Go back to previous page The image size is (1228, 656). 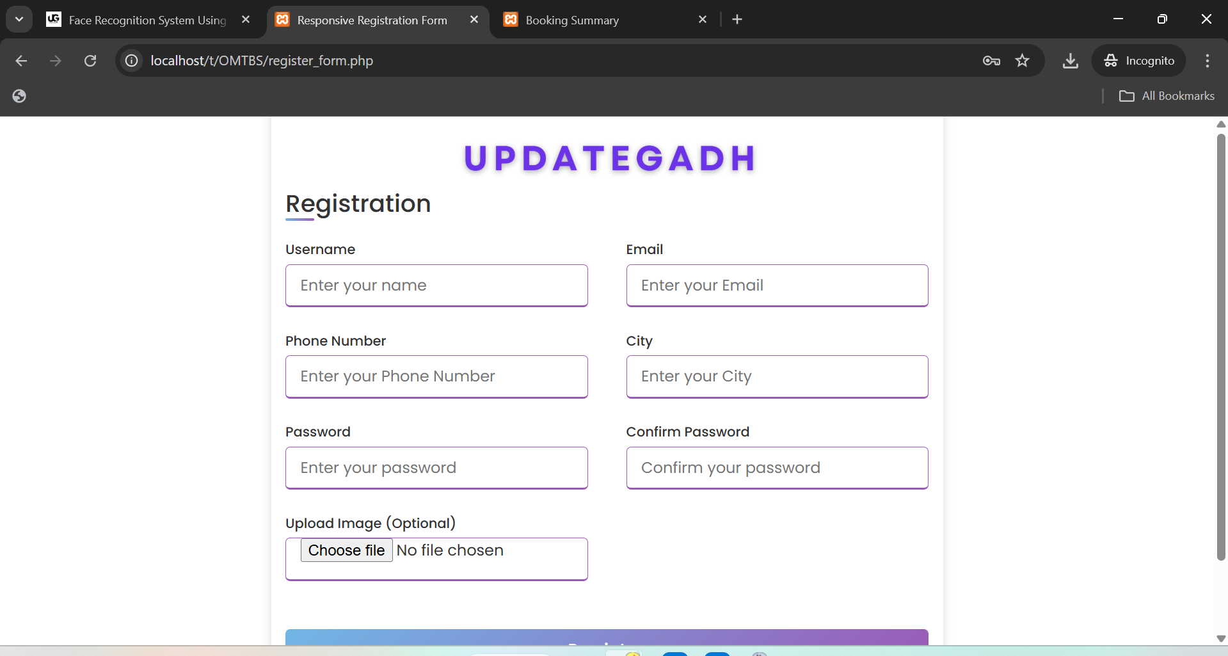[21, 61]
